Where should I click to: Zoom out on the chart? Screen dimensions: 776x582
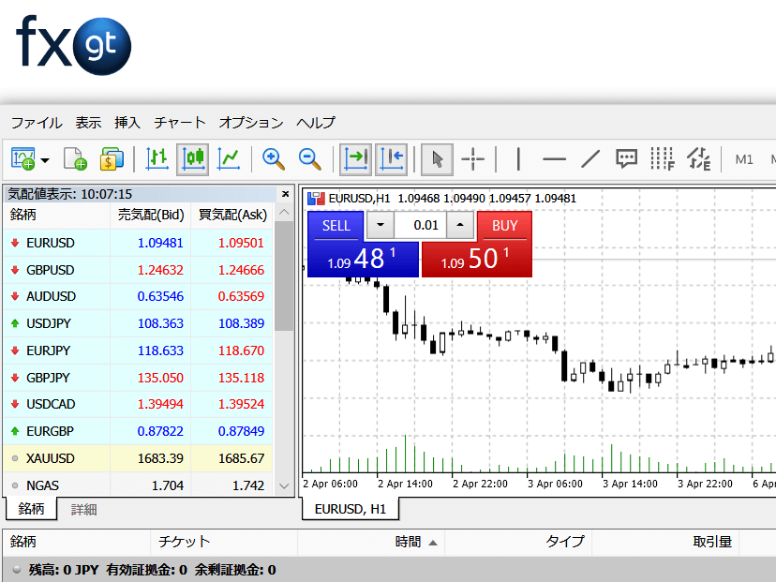pyautogui.click(x=309, y=158)
